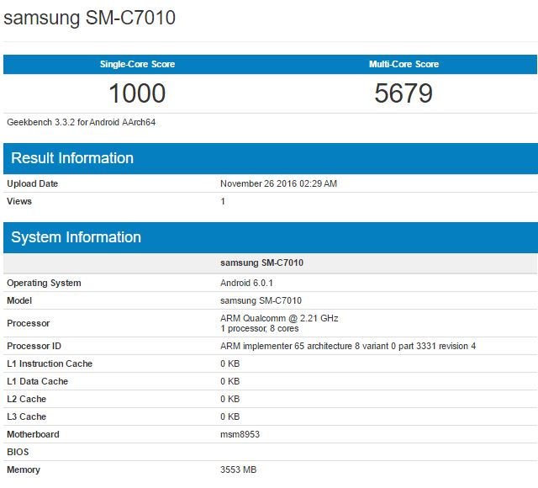Click the System Information section header
Viewport: 538px width, 488px height.
[76, 237]
